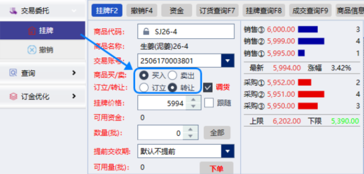Click the 挂牌 house icon in sidebar
Viewport: 364px width, 174px height.
[x=32, y=30]
